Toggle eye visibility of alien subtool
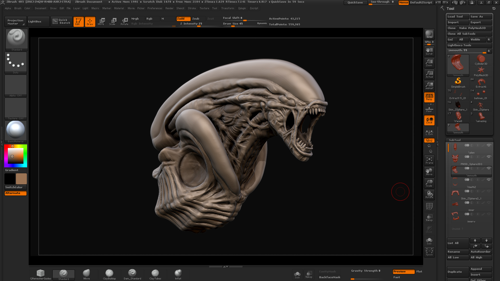500x281 pixels. 489,145
